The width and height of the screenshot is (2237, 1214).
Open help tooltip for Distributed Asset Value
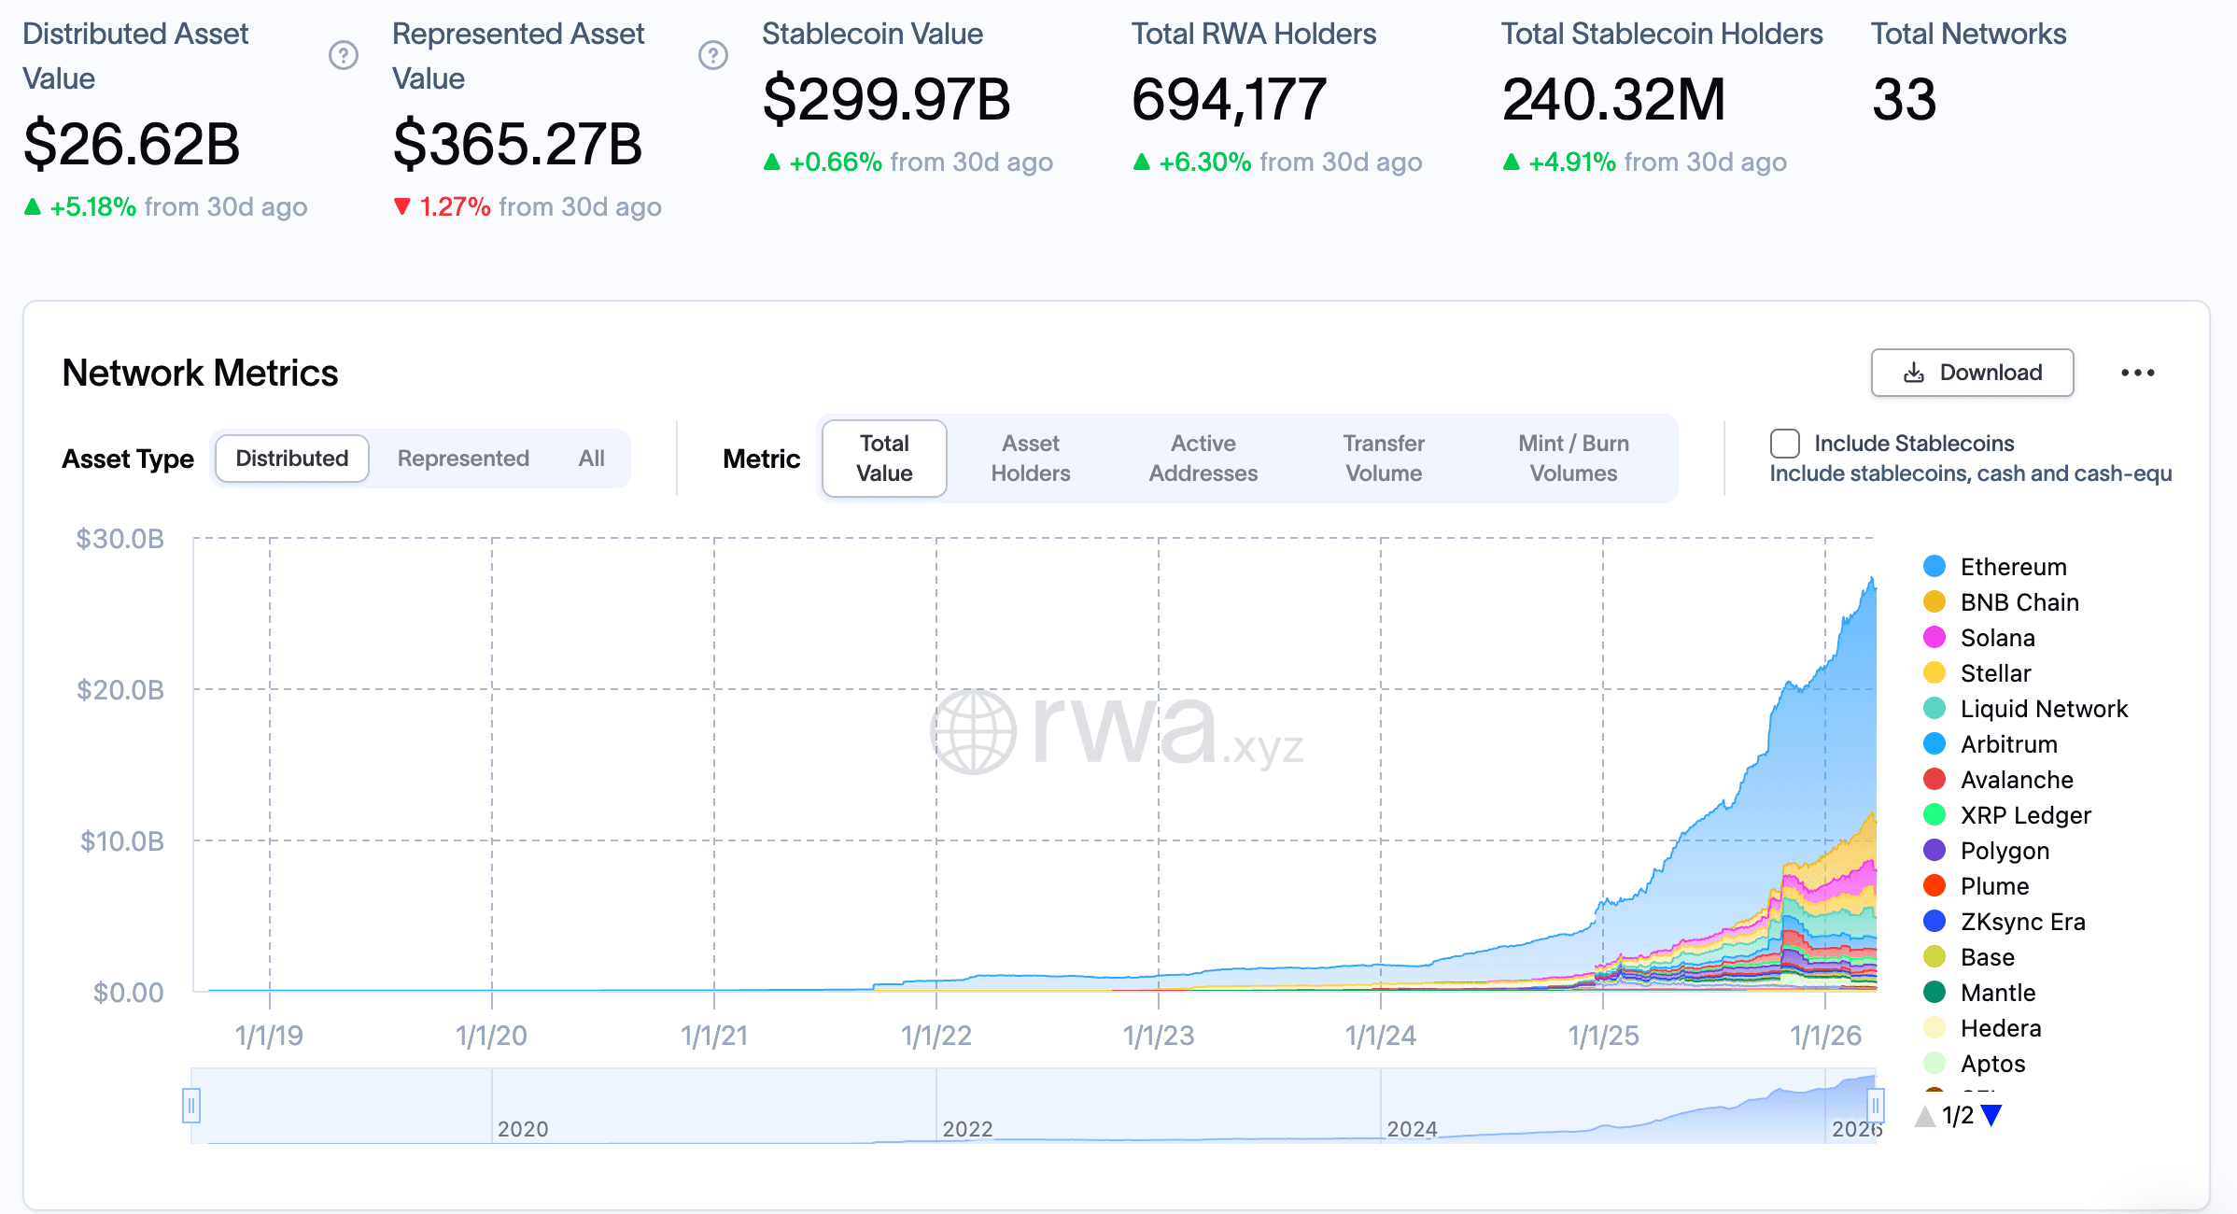(x=343, y=56)
